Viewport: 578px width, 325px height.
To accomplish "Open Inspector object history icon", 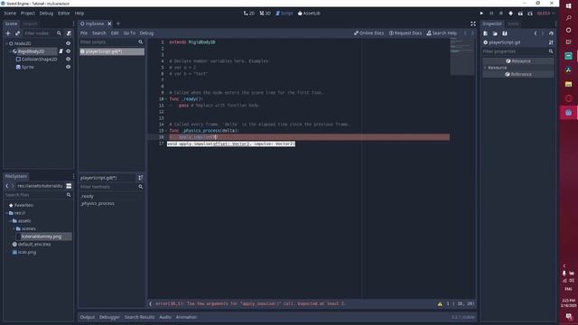I will [x=551, y=33].
